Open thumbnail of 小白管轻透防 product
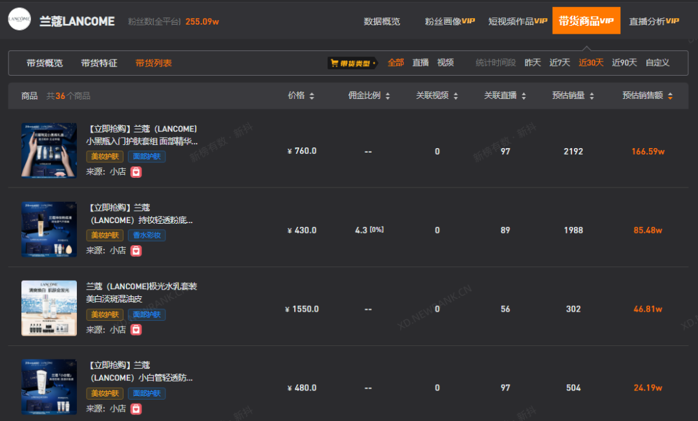698x421 pixels. (x=49, y=387)
